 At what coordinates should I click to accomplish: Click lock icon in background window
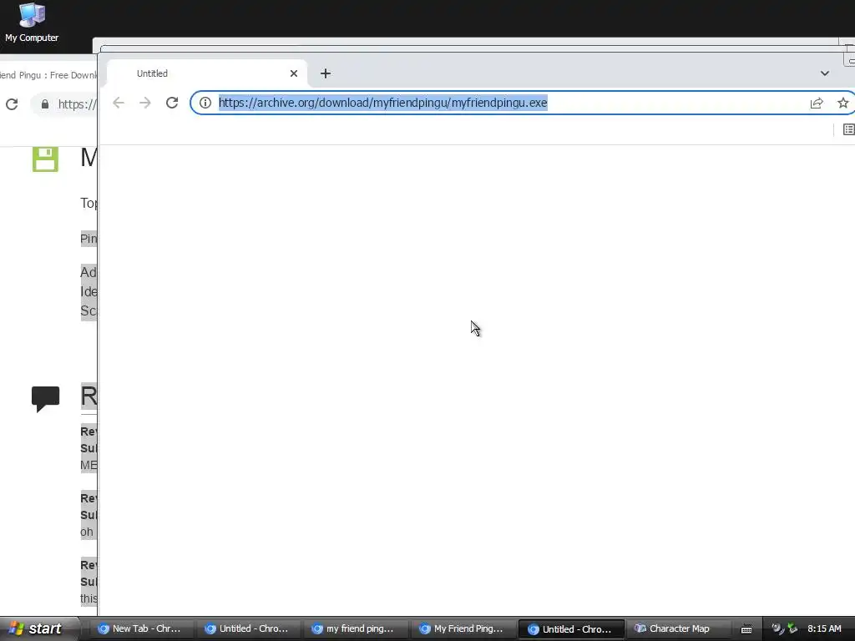click(45, 104)
